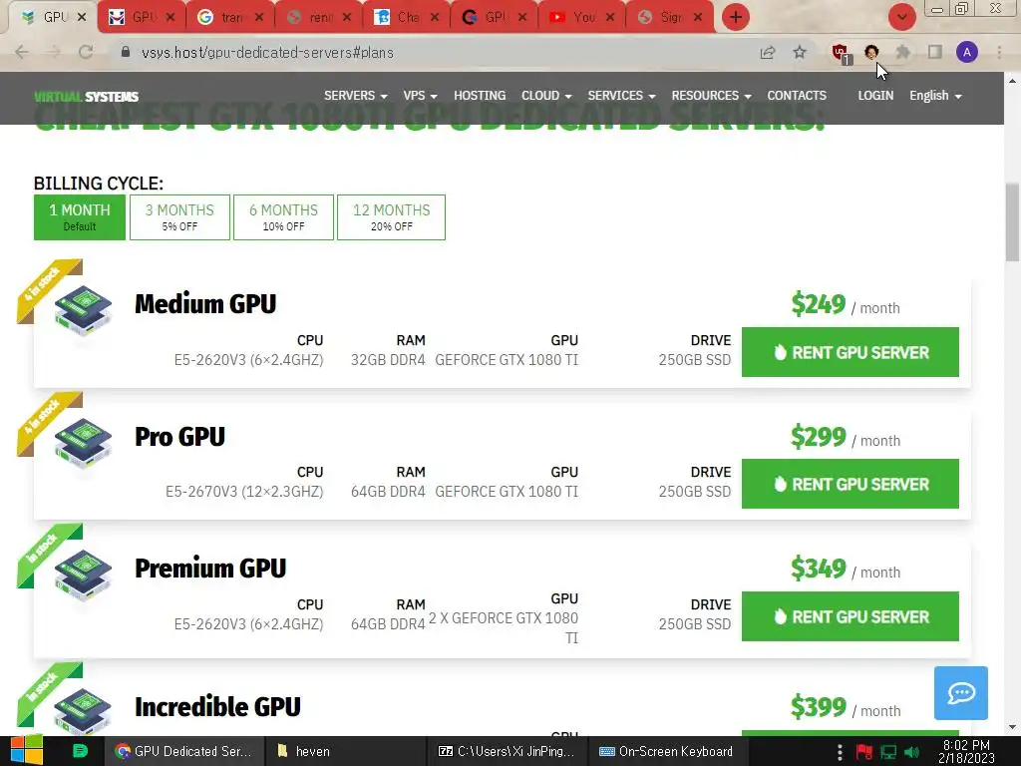This screenshot has height=766, width=1021.
Task: Open tab search red down arrow
Action: pos(901,17)
